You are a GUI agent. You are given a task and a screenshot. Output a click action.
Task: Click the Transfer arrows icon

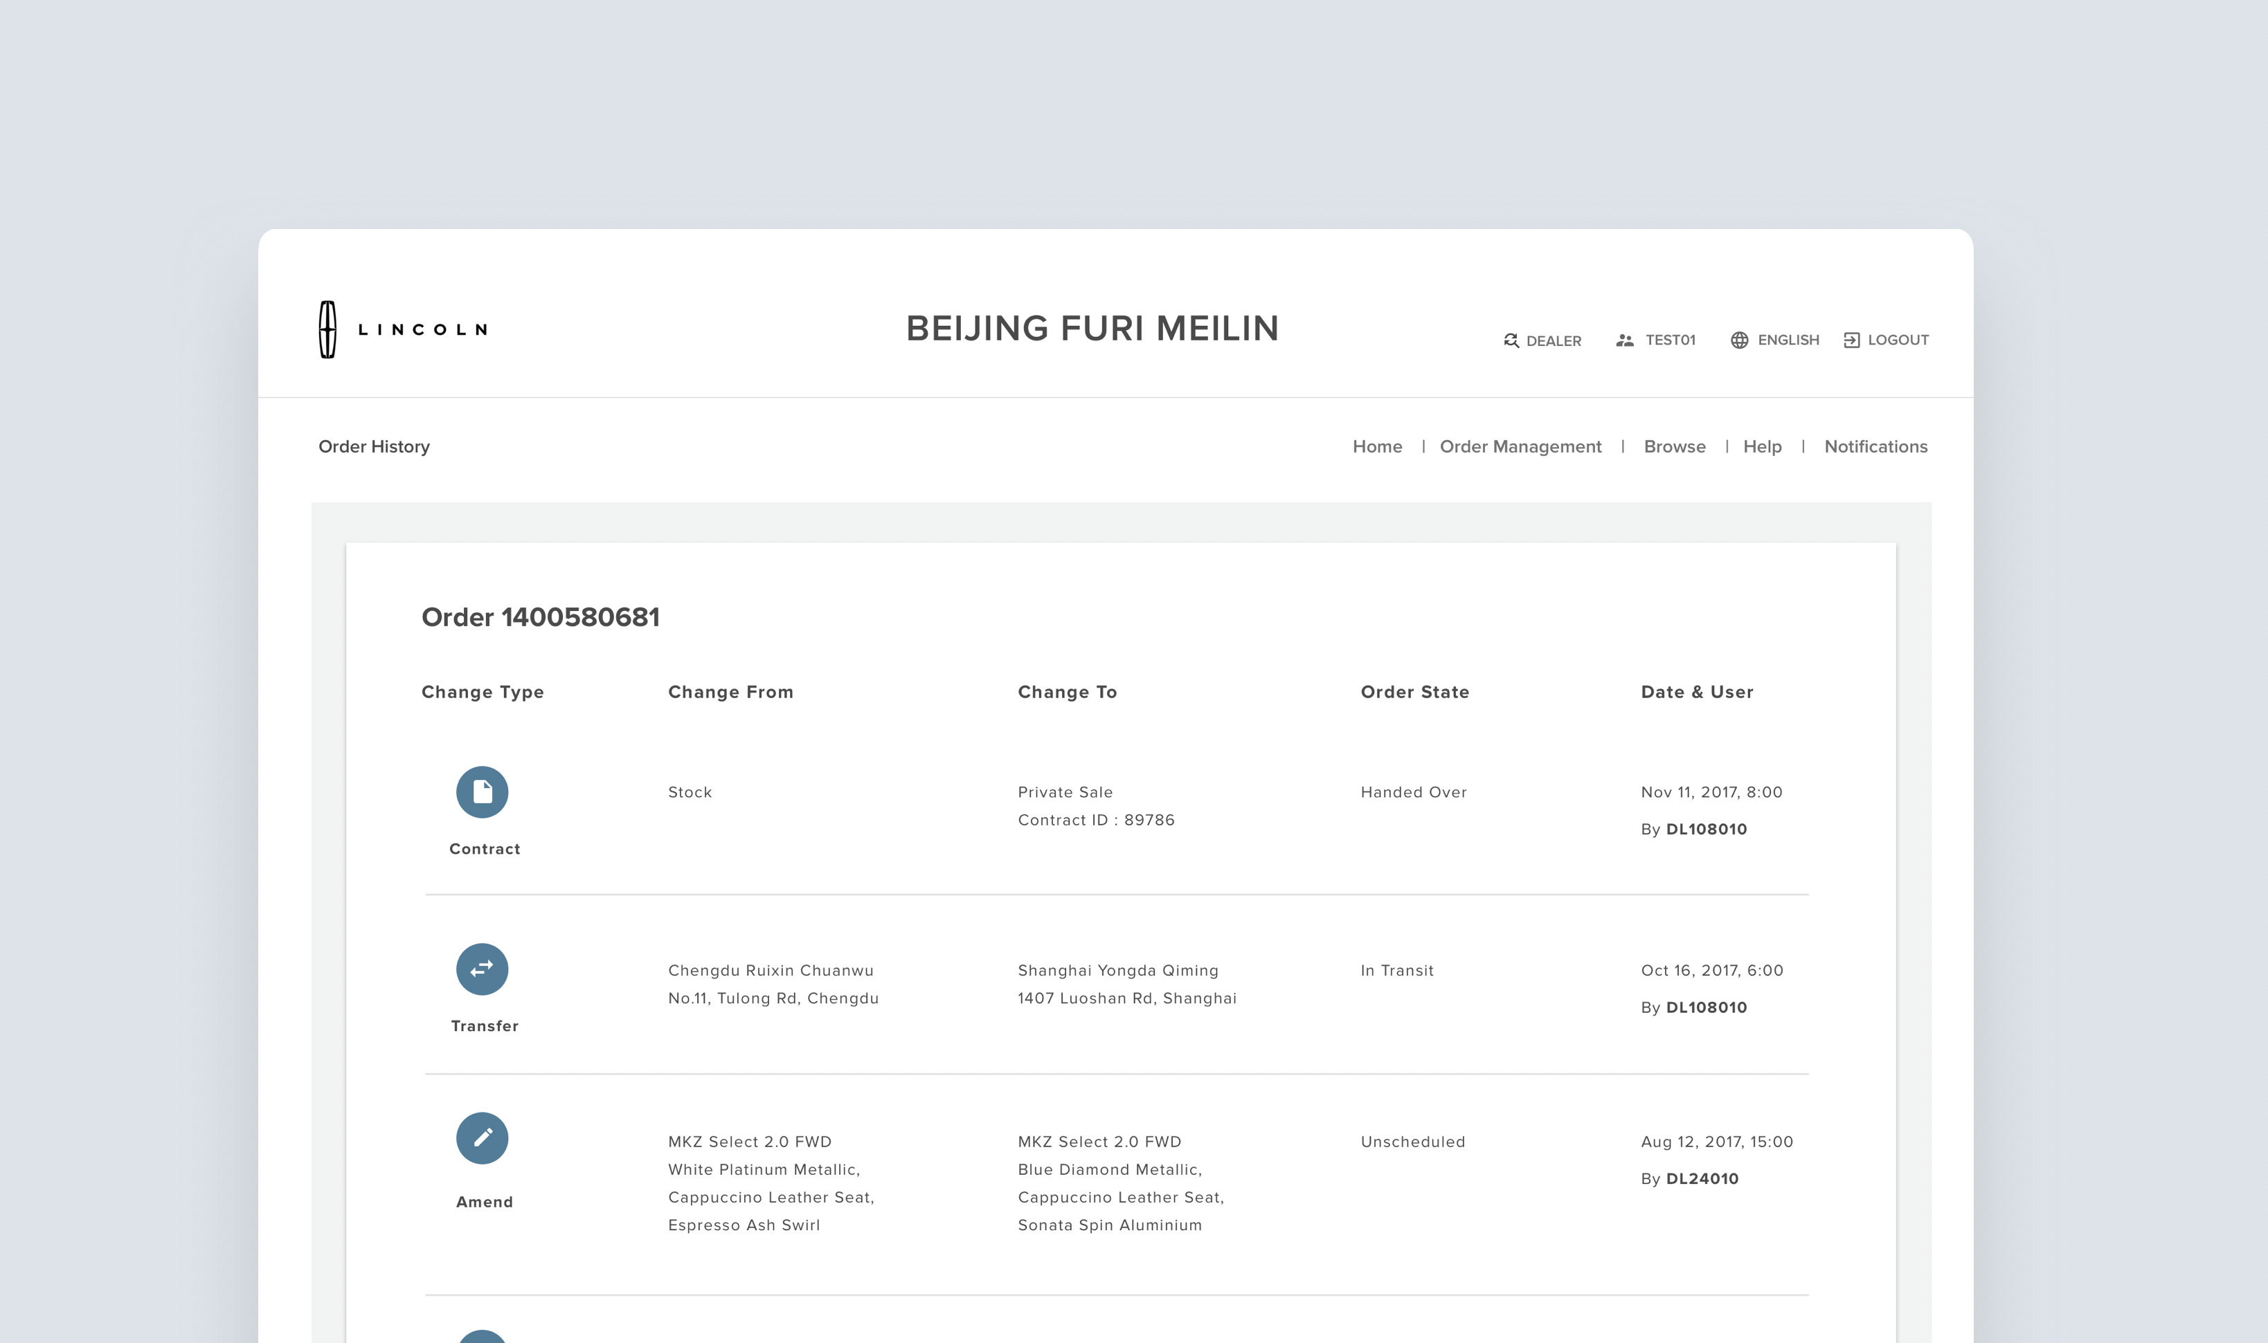point(482,969)
